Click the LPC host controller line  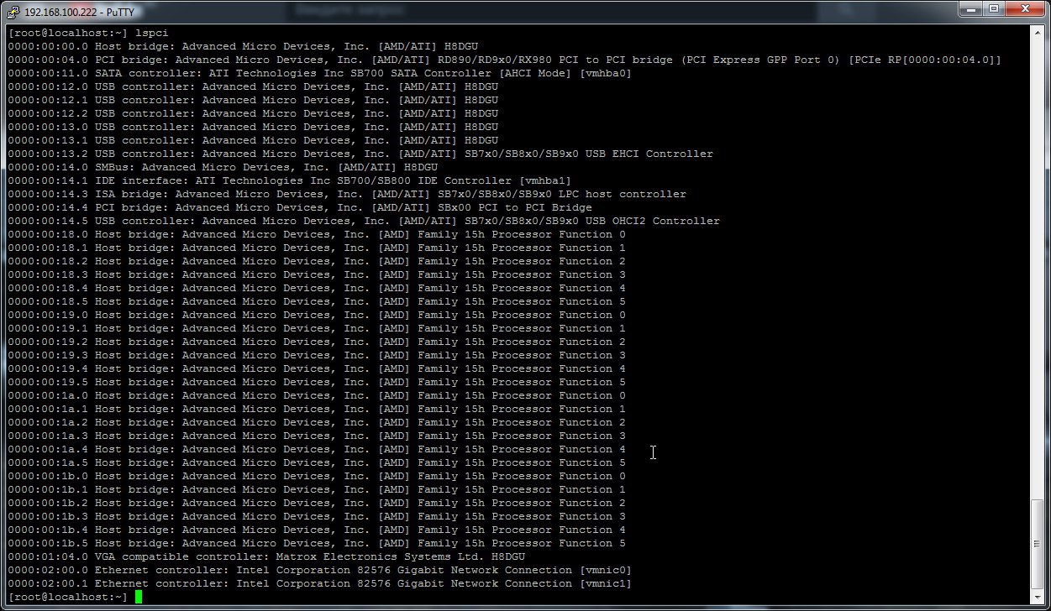[347, 194]
